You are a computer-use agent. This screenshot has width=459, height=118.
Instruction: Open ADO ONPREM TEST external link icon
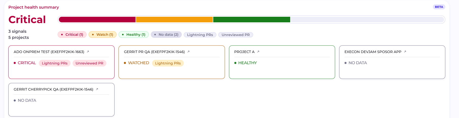point(88,52)
